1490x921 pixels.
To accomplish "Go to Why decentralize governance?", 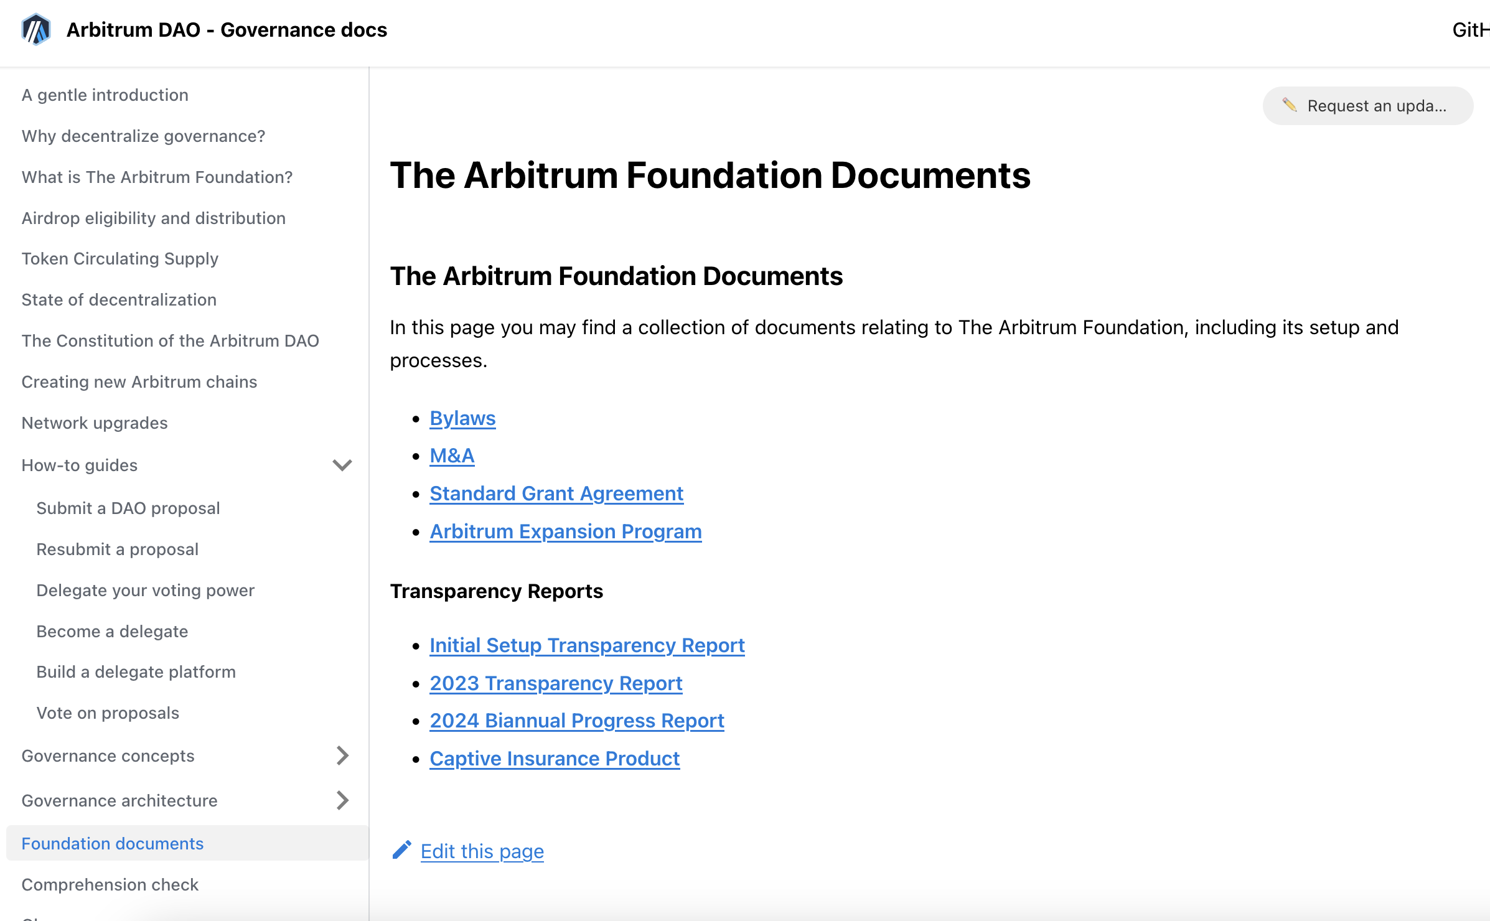I will point(144,136).
